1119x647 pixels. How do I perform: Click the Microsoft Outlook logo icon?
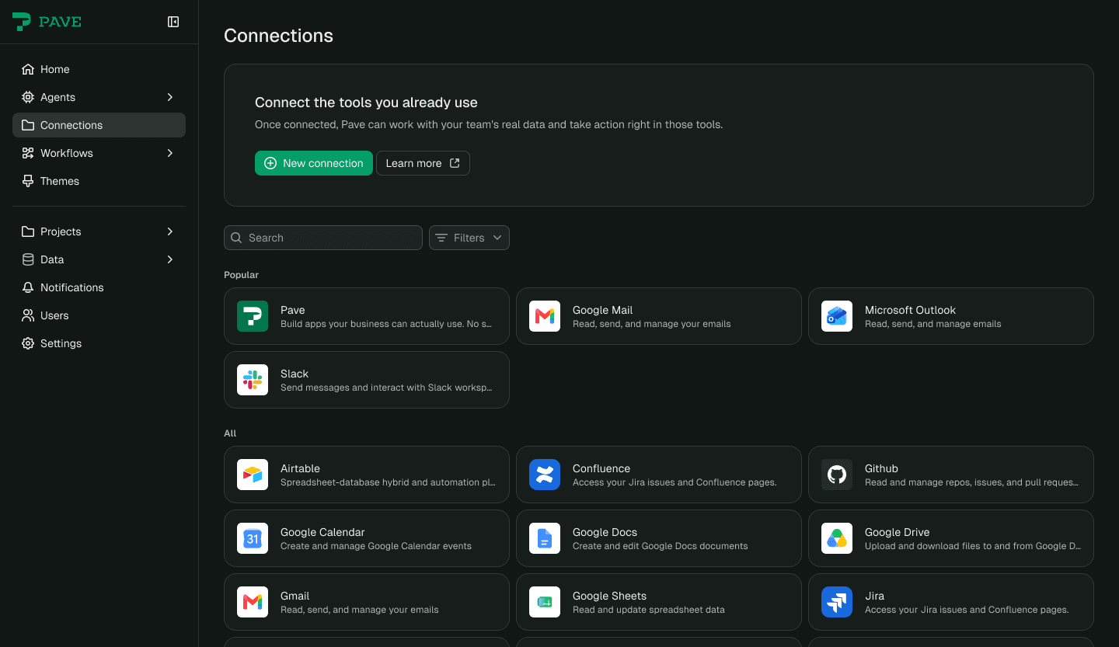(837, 316)
